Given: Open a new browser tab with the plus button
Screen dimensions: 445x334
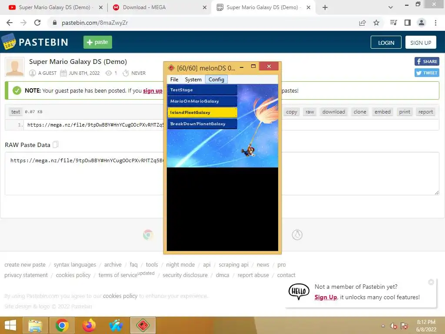Looking at the screenshot, I should [x=325, y=7].
